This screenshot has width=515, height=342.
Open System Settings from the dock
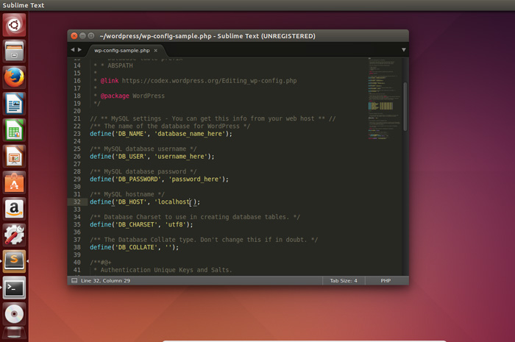tap(14, 235)
